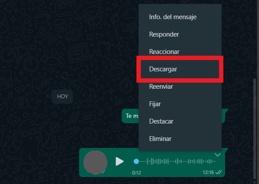Click the HOY date label

click(63, 97)
